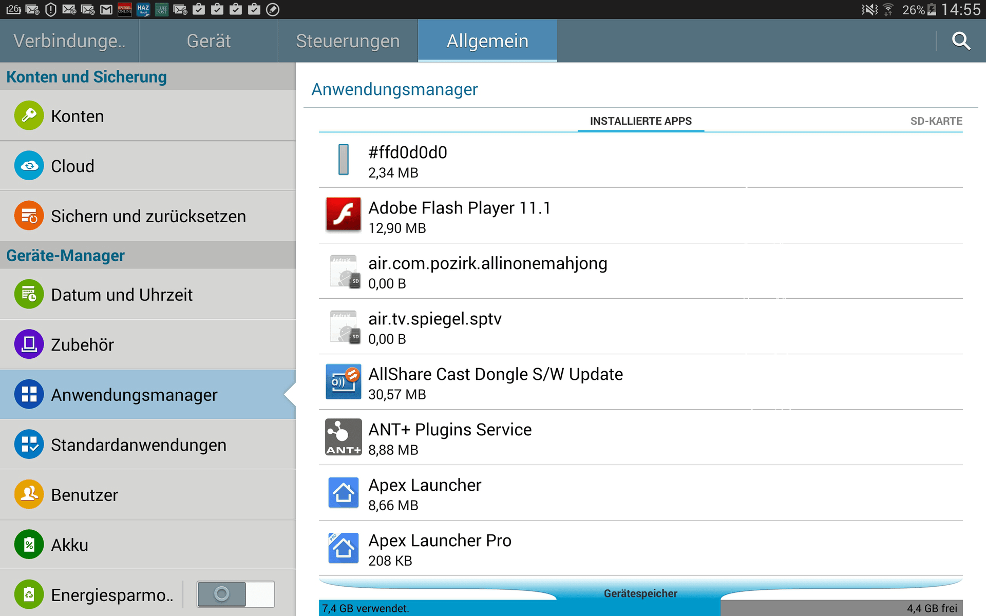Open Datum und Uhrzeit settings
The image size is (986, 616).
tap(148, 294)
